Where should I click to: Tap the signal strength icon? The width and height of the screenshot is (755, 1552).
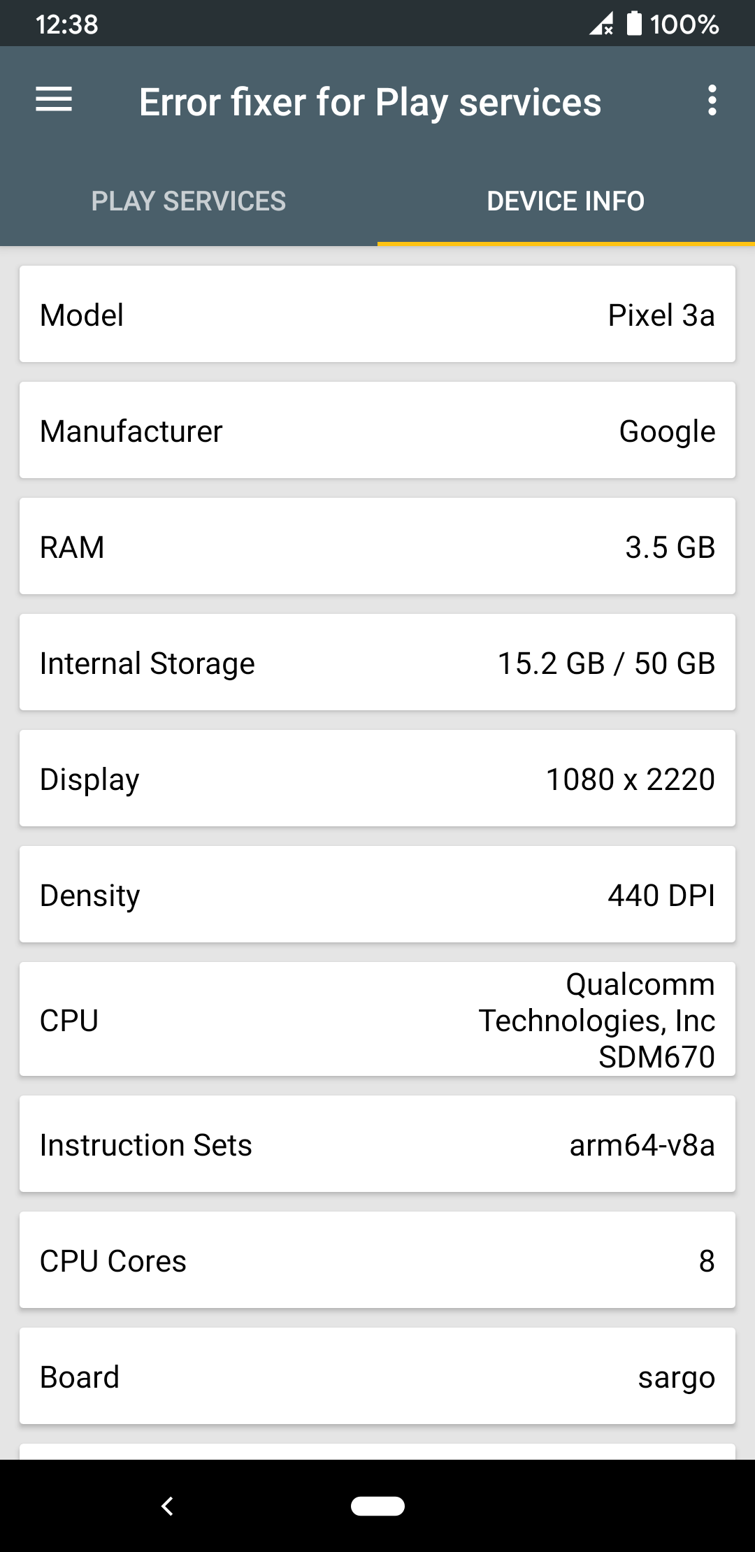[601, 23]
